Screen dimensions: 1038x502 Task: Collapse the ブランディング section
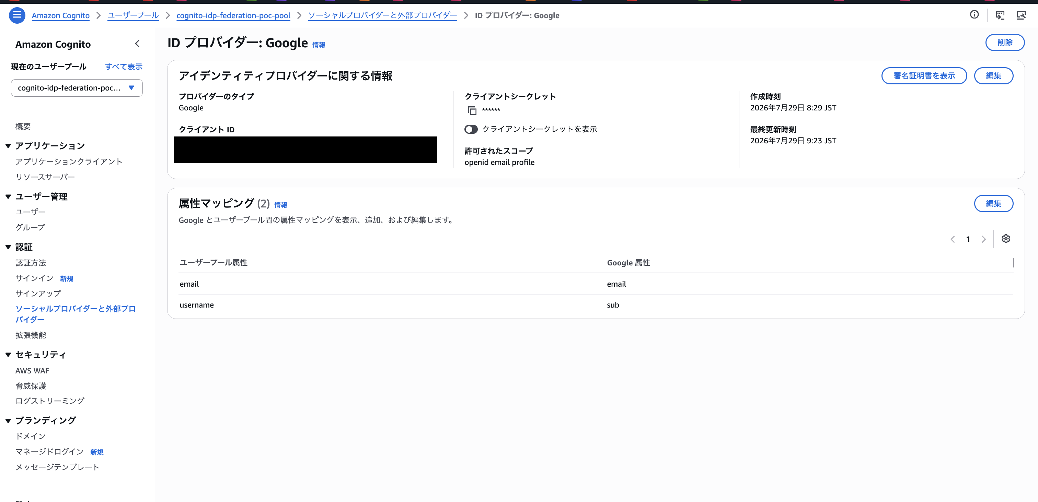(x=8, y=420)
